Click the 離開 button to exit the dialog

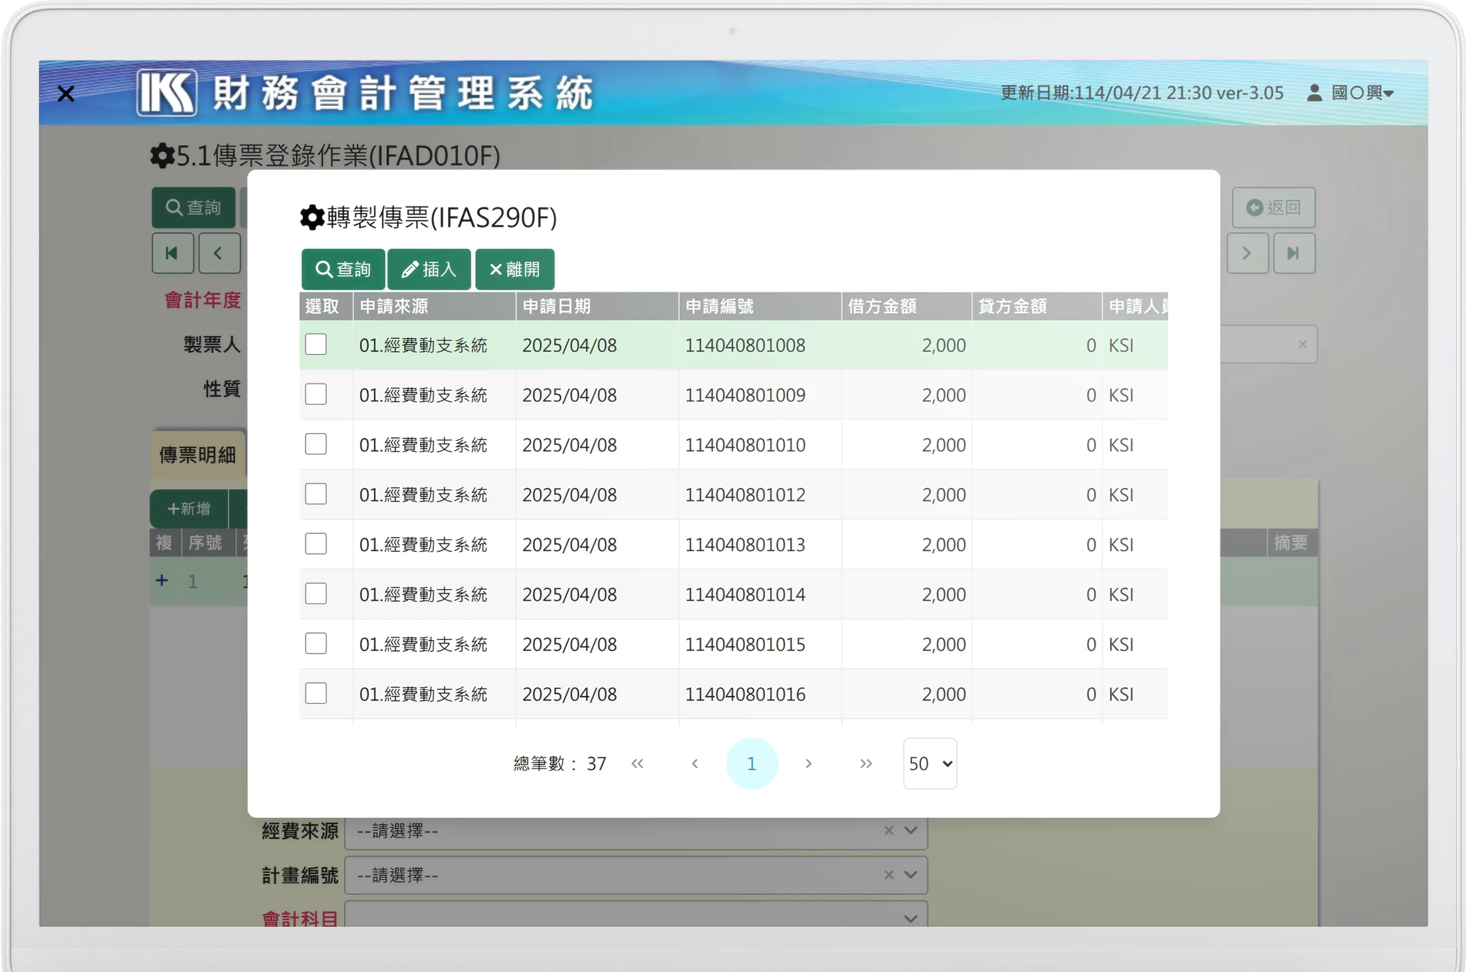(x=515, y=269)
